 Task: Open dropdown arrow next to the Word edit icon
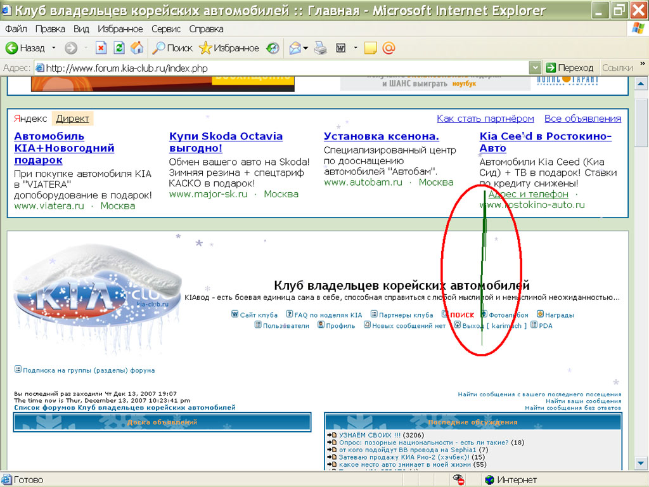click(x=356, y=48)
